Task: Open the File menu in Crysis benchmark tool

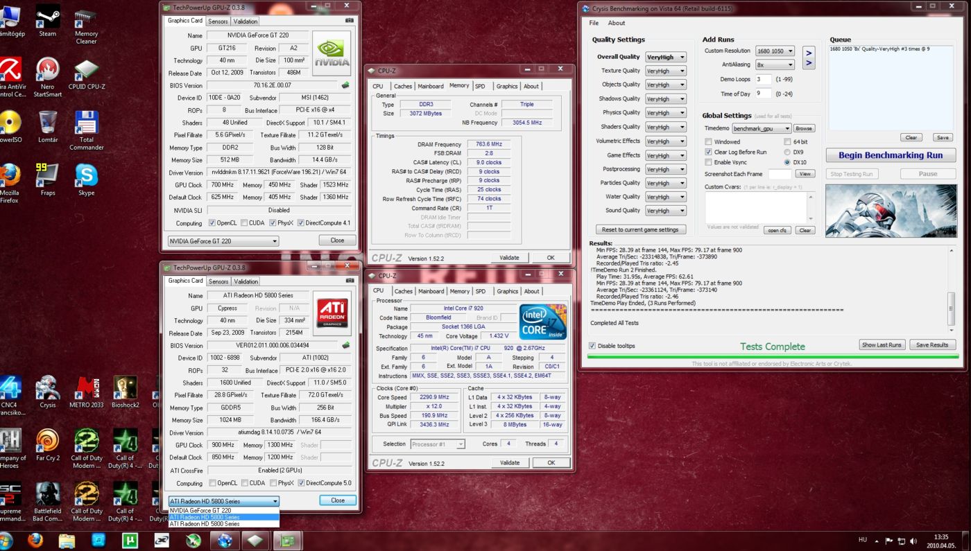Action: (x=594, y=23)
